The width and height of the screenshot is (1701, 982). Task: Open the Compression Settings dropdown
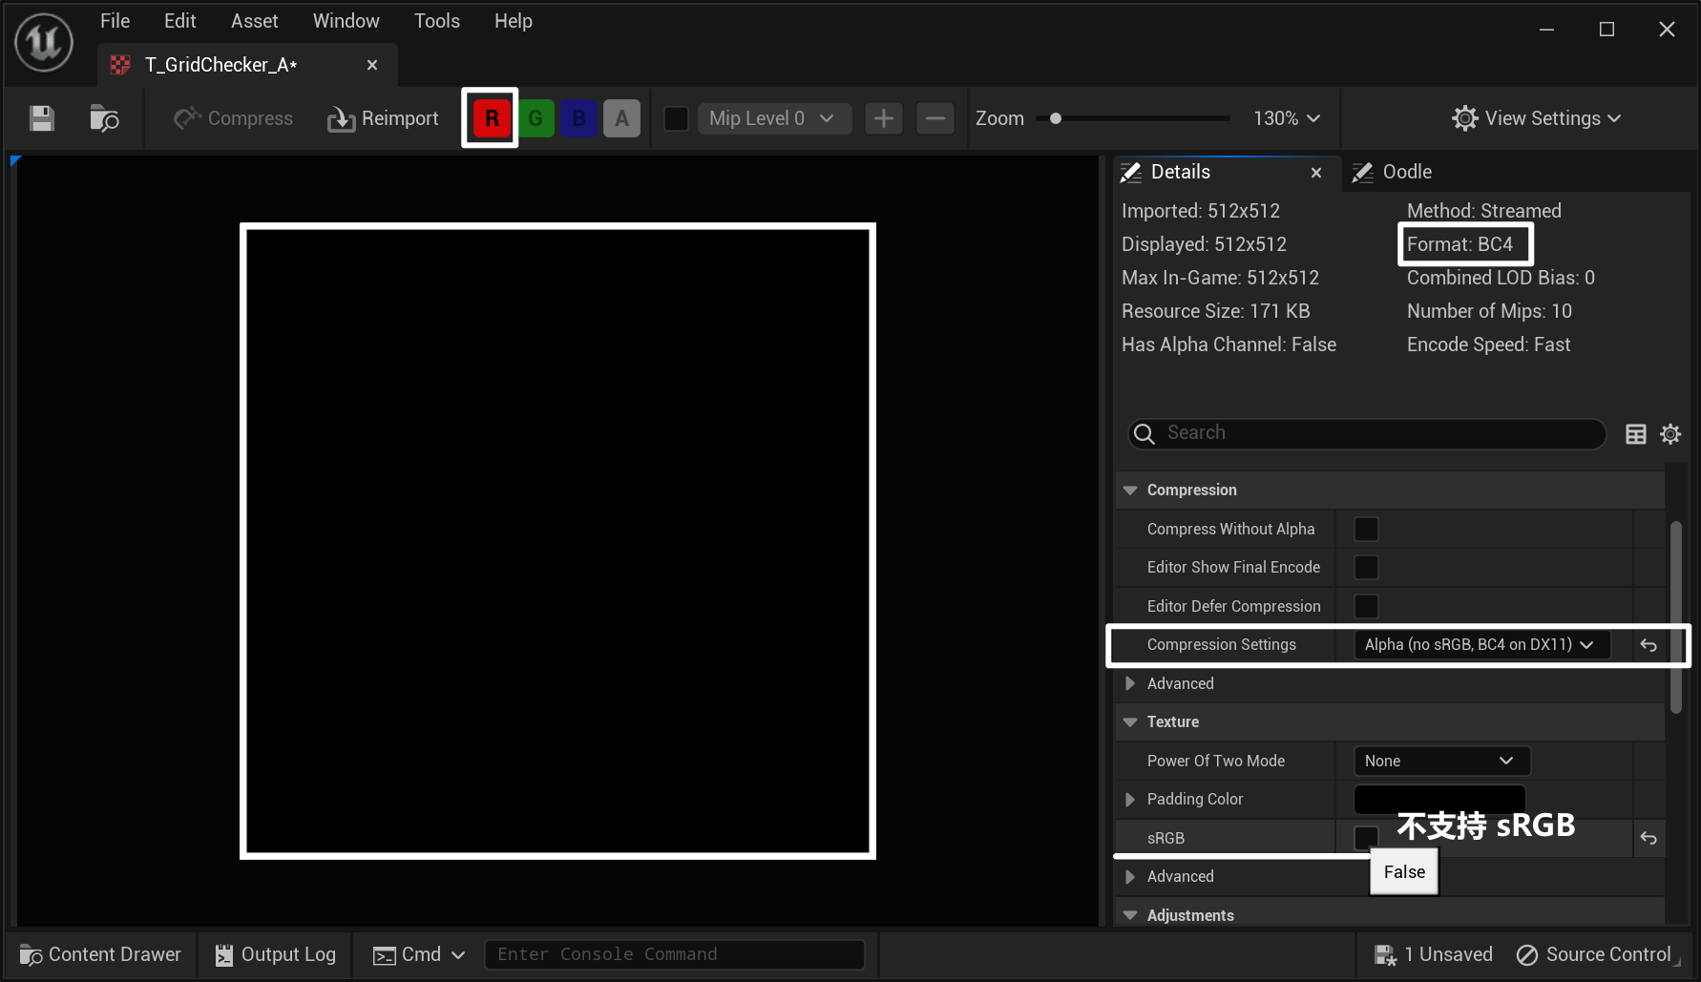pyautogui.click(x=1480, y=645)
